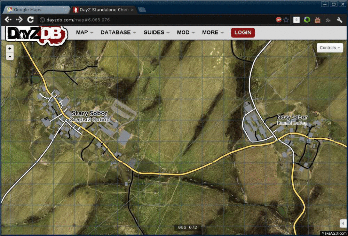Image resolution: width=348 pixels, height=236 pixels.
Task: Expand the MORE navigation menu
Action: click(213, 32)
